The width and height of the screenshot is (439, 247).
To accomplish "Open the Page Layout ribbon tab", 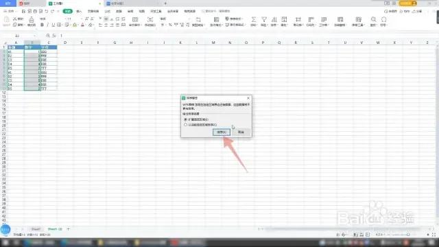I will click(93, 11).
